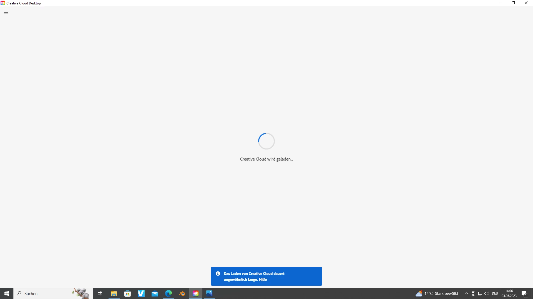Image resolution: width=533 pixels, height=299 pixels.
Task: Click the Creative Cloud taskbar icon
Action: tap(196, 293)
